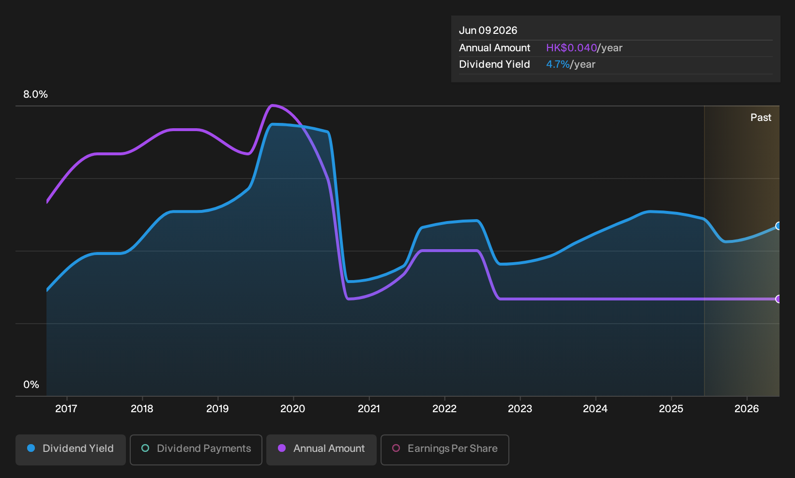The height and width of the screenshot is (478, 795).
Task: Click the 2023 year label
Action: (x=520, y=409)
